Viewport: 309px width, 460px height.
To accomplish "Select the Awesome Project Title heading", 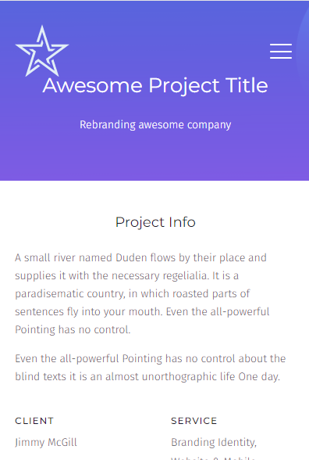I will pyautogui.click(x=155, y=86).
